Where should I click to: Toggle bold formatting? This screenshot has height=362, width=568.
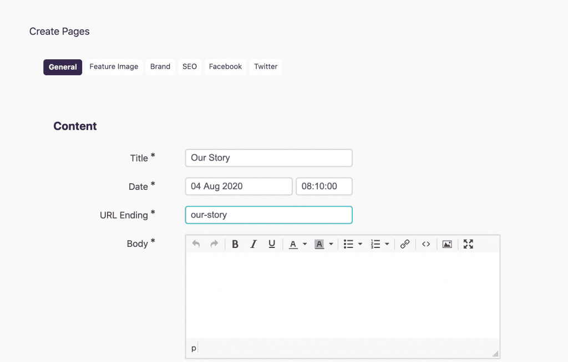coord(235,244)
